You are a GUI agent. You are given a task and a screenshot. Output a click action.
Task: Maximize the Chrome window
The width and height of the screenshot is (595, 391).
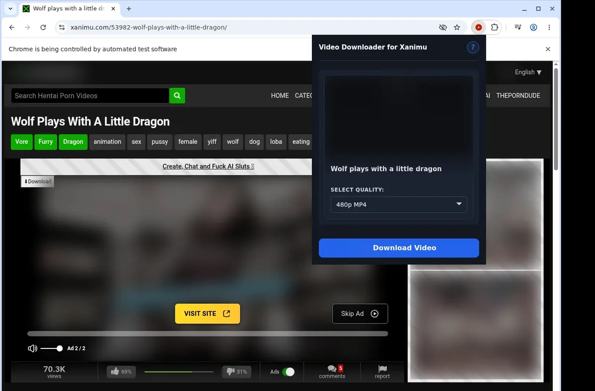pos(538,8)
